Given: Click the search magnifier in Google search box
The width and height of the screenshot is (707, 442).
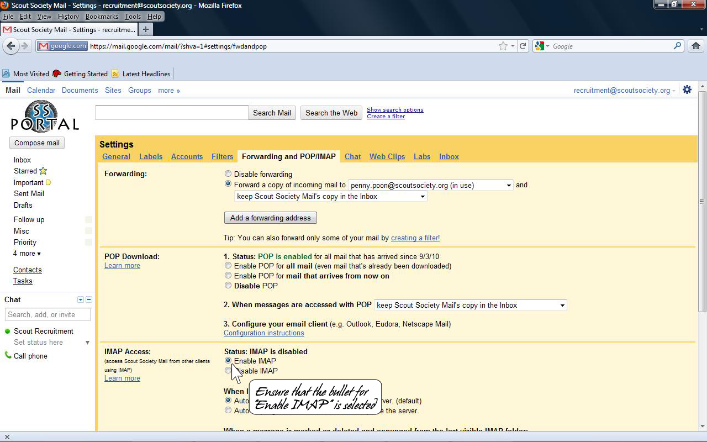Looking at the screenshot, I should [677, 46].
